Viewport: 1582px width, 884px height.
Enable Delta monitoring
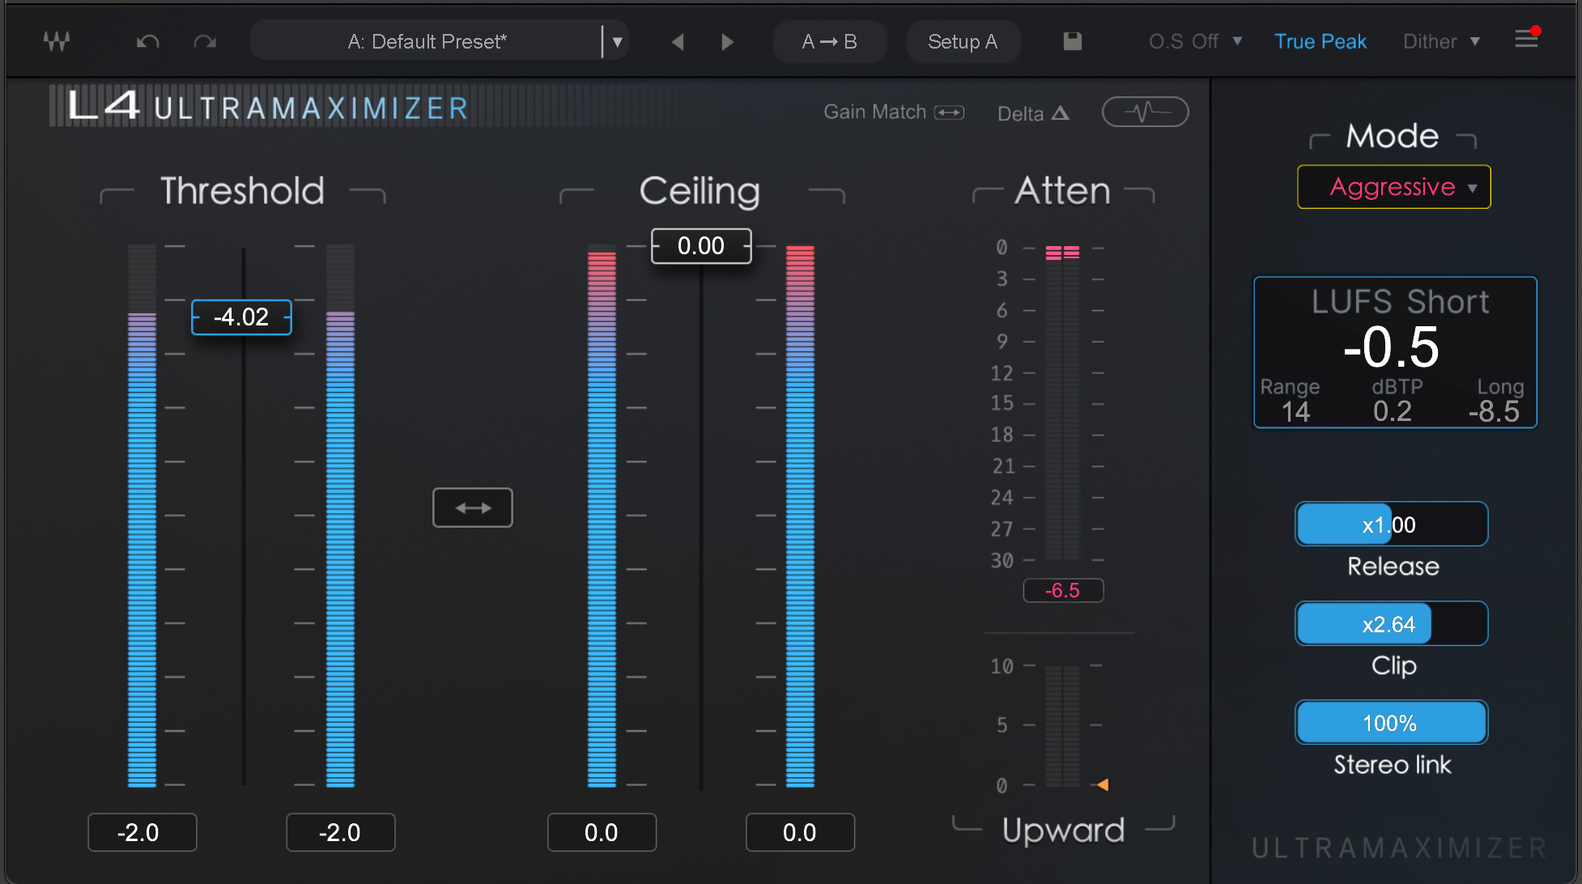pos(1033,113)
